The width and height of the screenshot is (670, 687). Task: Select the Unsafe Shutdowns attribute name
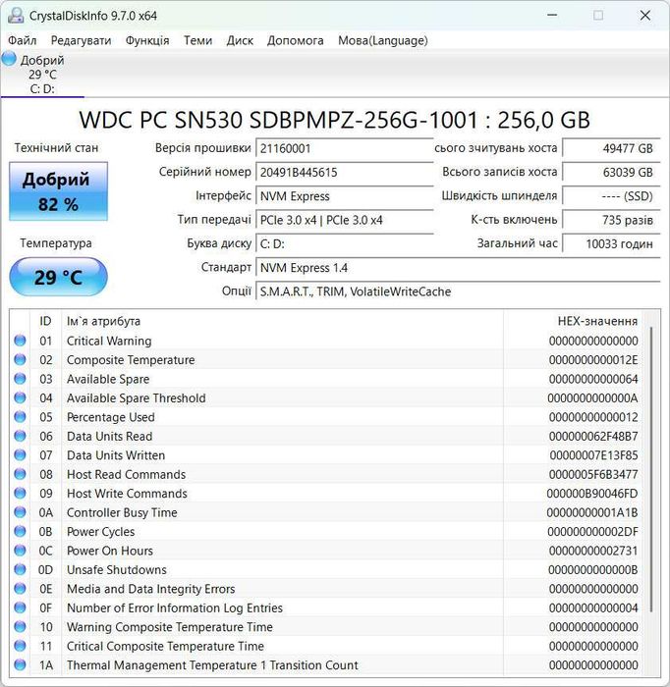tap(117, 570)
